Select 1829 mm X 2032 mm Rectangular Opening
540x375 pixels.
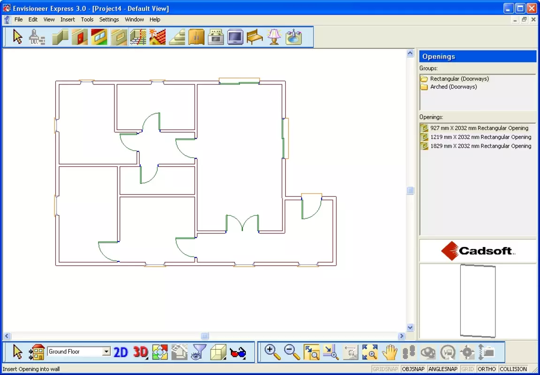tap(476, 146)
